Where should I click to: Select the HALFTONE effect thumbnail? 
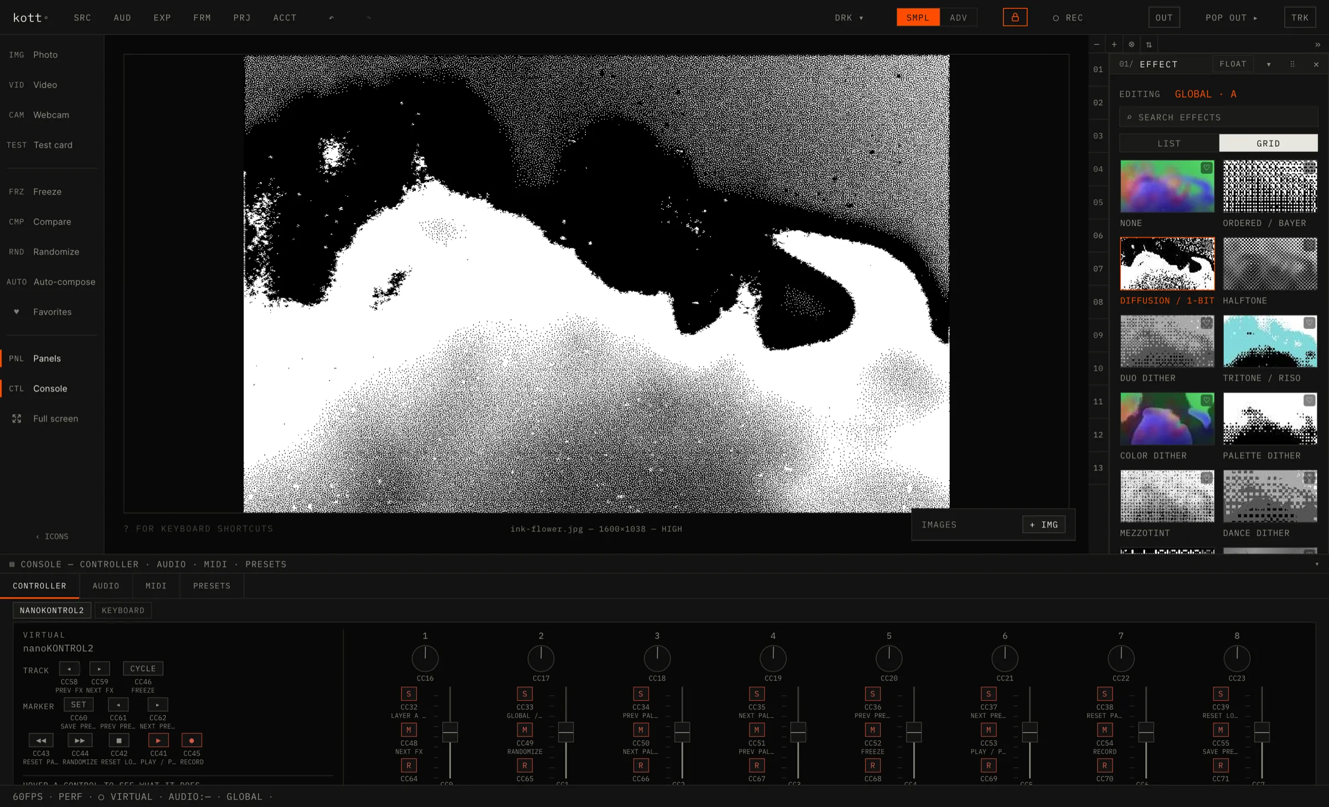(1270, 264)
